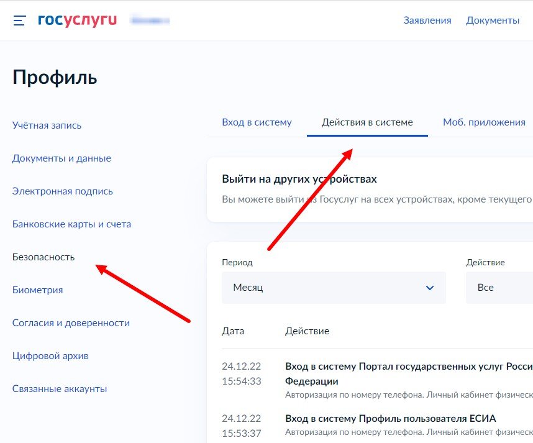Open the Период dropdown showing Месяц
533x443 pixels.
click(334, 288)
